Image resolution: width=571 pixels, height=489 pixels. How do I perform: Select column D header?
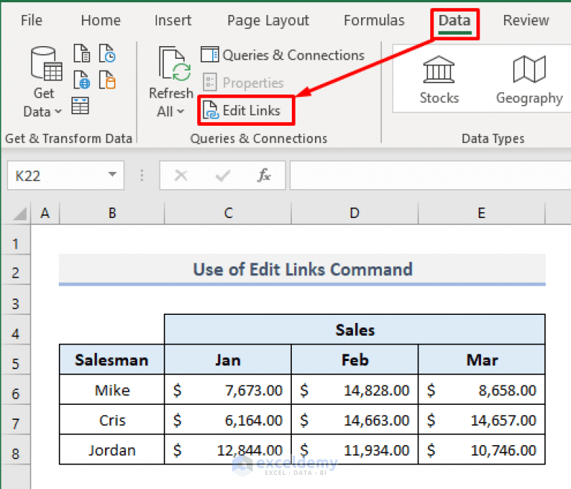point(354,213)
